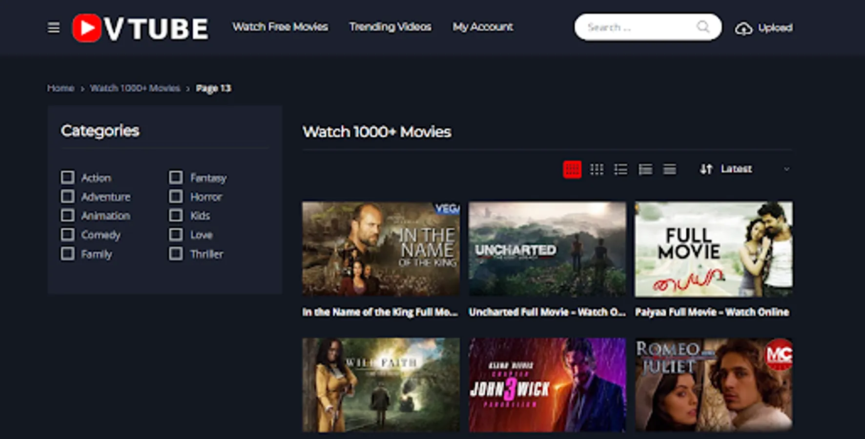This screenshot has width=865, height=439.
Task: Click the cloud upload icon
Action: [743, 28]
